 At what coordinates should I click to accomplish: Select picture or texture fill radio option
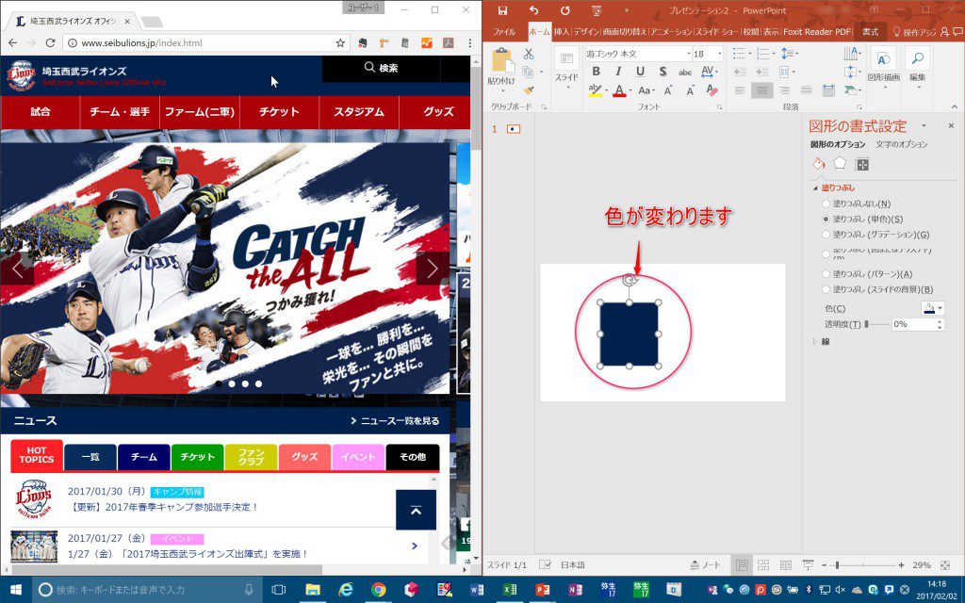(x=826, y=253)
